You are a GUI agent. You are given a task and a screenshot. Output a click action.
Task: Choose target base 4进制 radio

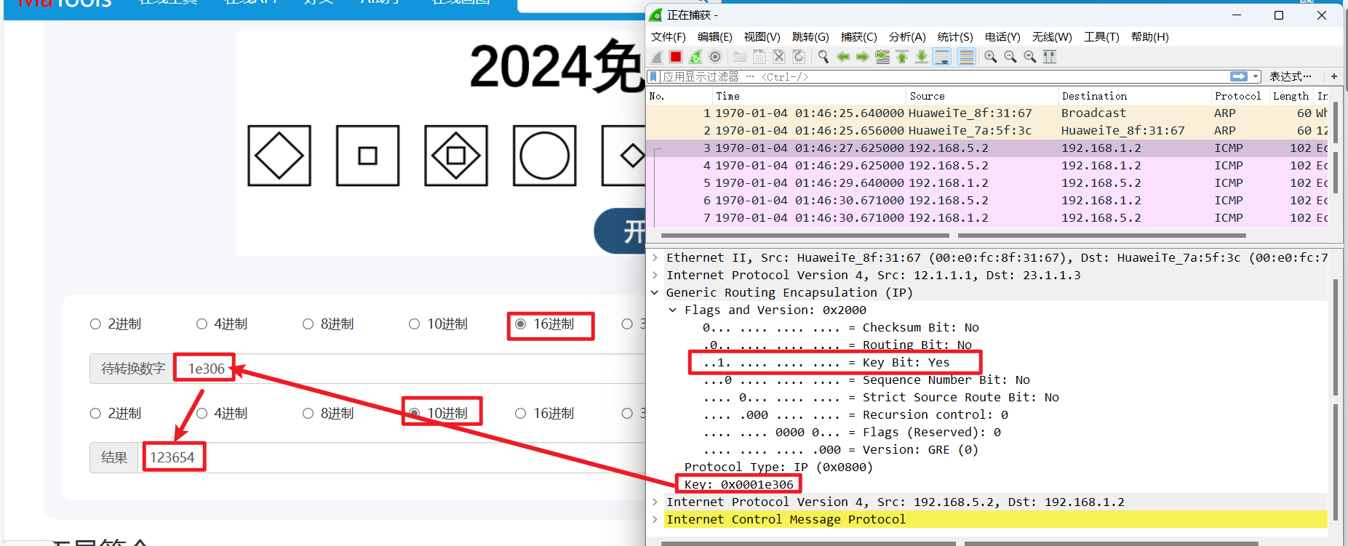[202, 414]
